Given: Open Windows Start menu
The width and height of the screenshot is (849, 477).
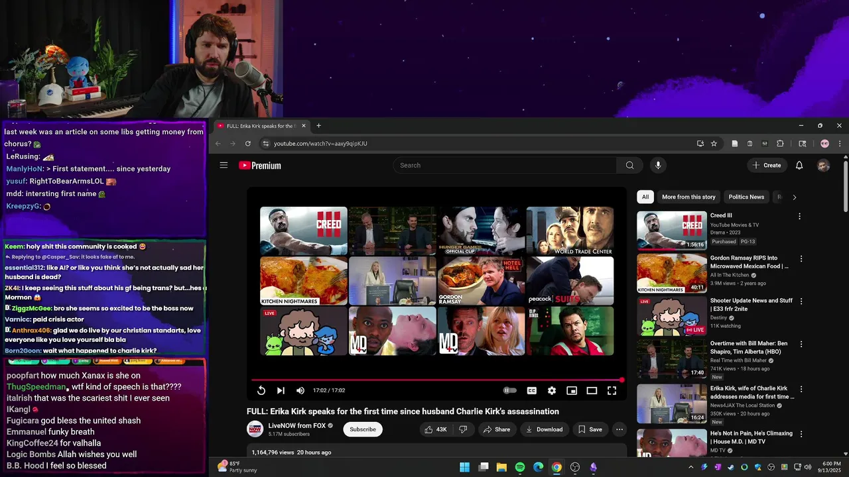Looking at the screenshot, I should pos(465,467).
